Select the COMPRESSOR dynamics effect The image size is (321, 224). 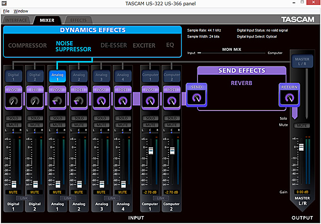[x=28, y=45]
